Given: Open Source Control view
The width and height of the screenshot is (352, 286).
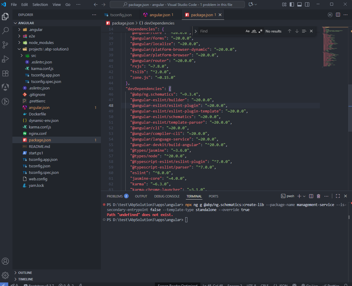Looking at the screenshot, I should (x=5, y=45).
